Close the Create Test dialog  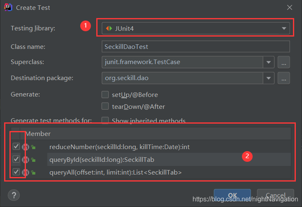[290, 7]
